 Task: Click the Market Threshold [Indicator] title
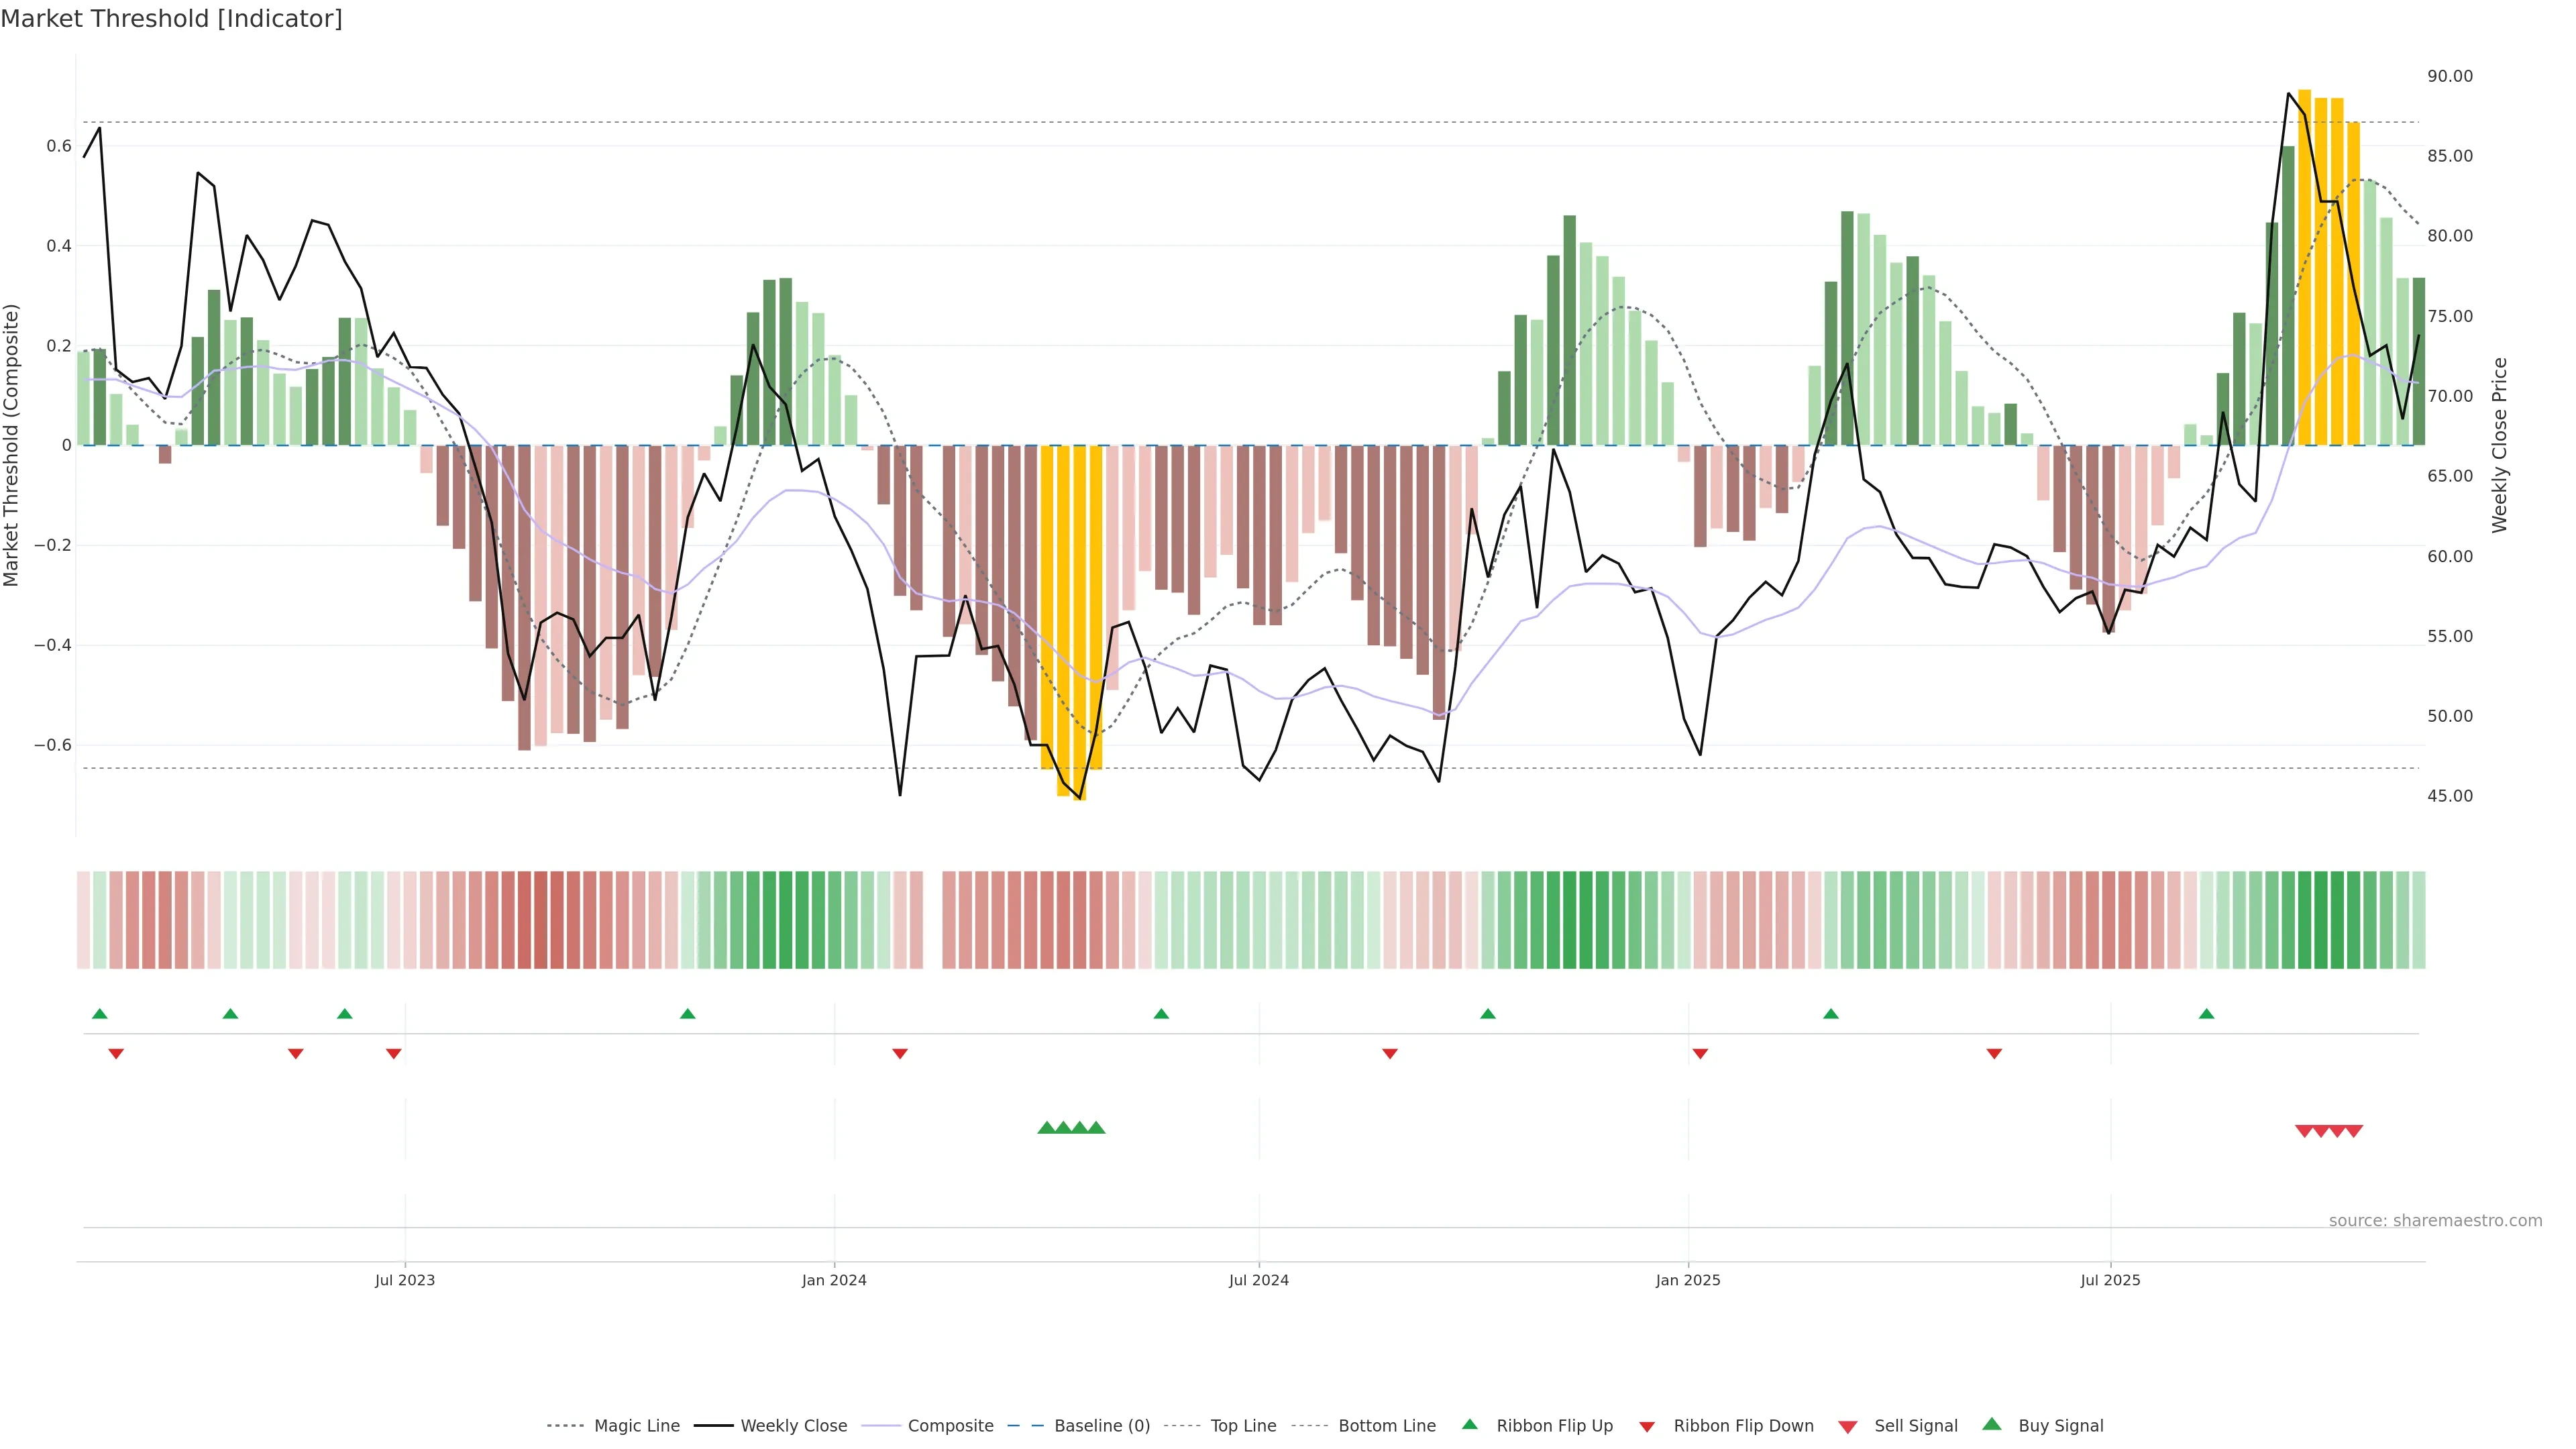pos(171,19)
